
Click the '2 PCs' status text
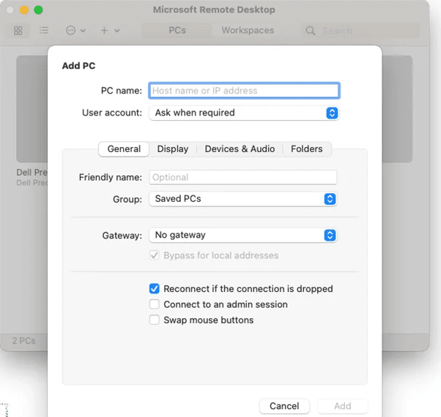[24, 341]
